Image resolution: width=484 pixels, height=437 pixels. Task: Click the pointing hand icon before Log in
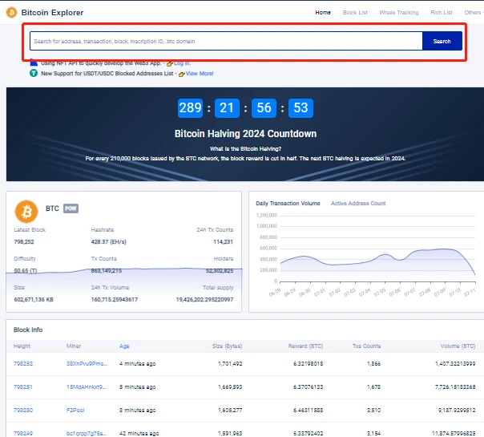click(x=169, y=63)
